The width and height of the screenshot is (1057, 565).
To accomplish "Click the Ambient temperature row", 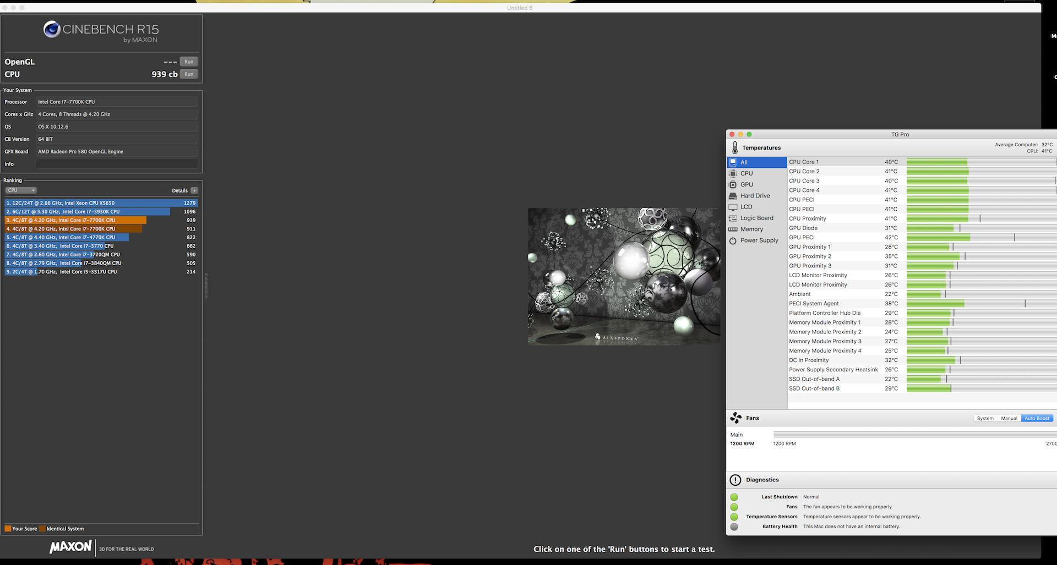I will point(922,294).
